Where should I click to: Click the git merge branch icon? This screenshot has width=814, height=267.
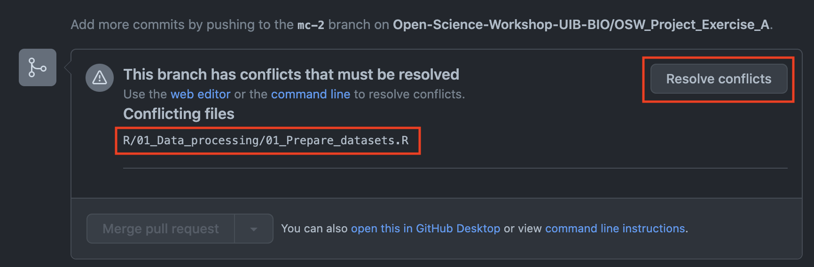[x=37, y=67]
